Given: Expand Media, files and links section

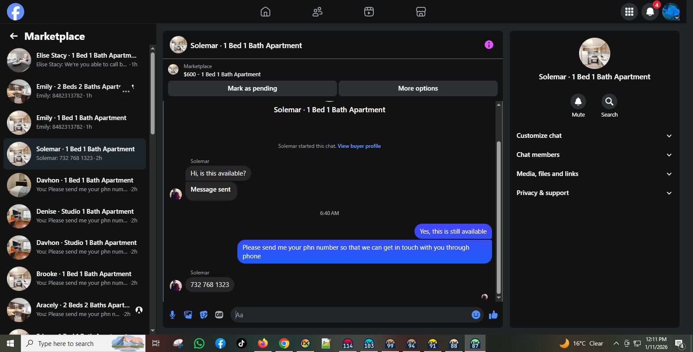Looking at the screenshot, I should point(594,174).
